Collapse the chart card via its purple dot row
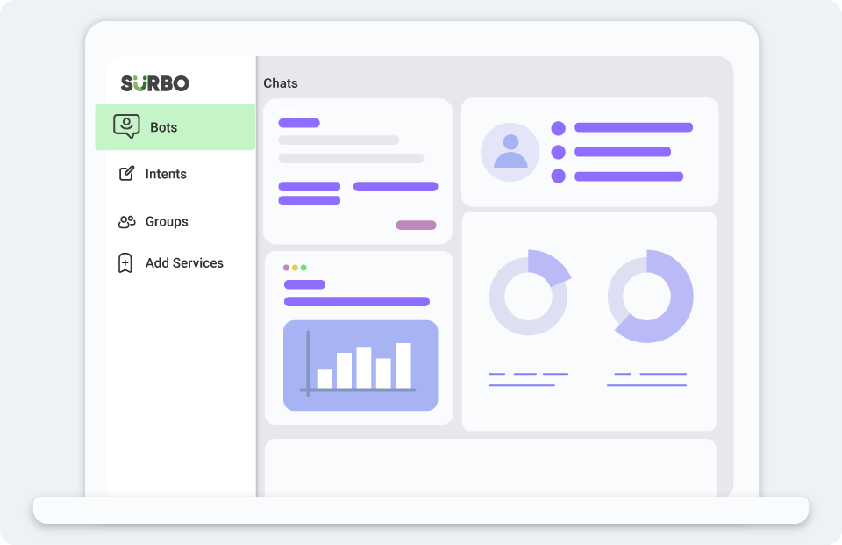Viewport: 842px width, 545px height. (x=296, y=266)
